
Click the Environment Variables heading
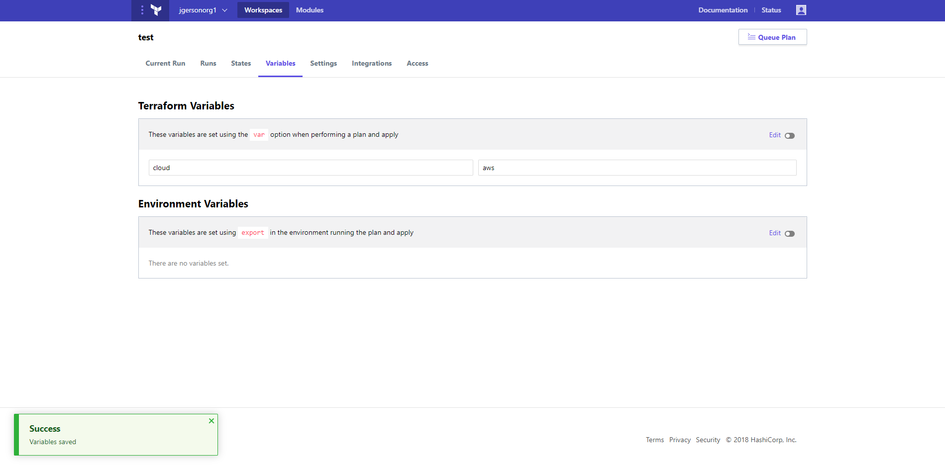(x=193, y=204)
